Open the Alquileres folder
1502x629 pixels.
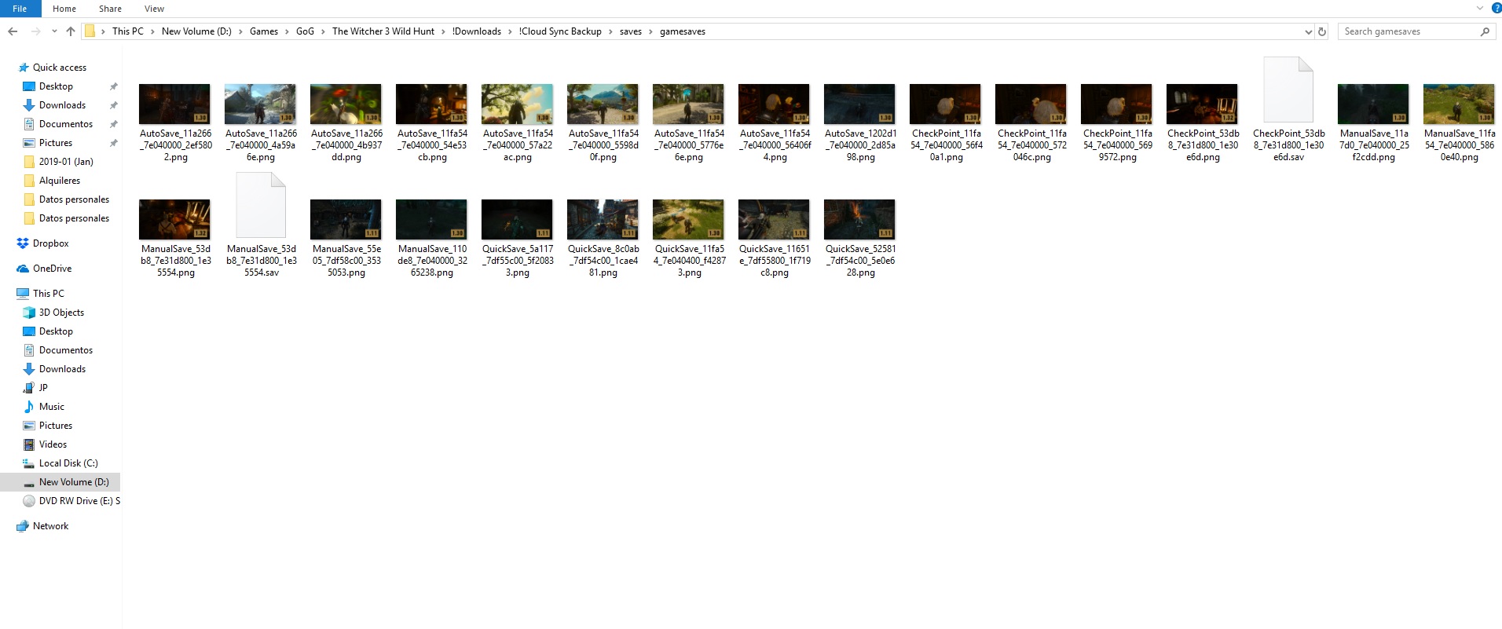coord(60,181)
